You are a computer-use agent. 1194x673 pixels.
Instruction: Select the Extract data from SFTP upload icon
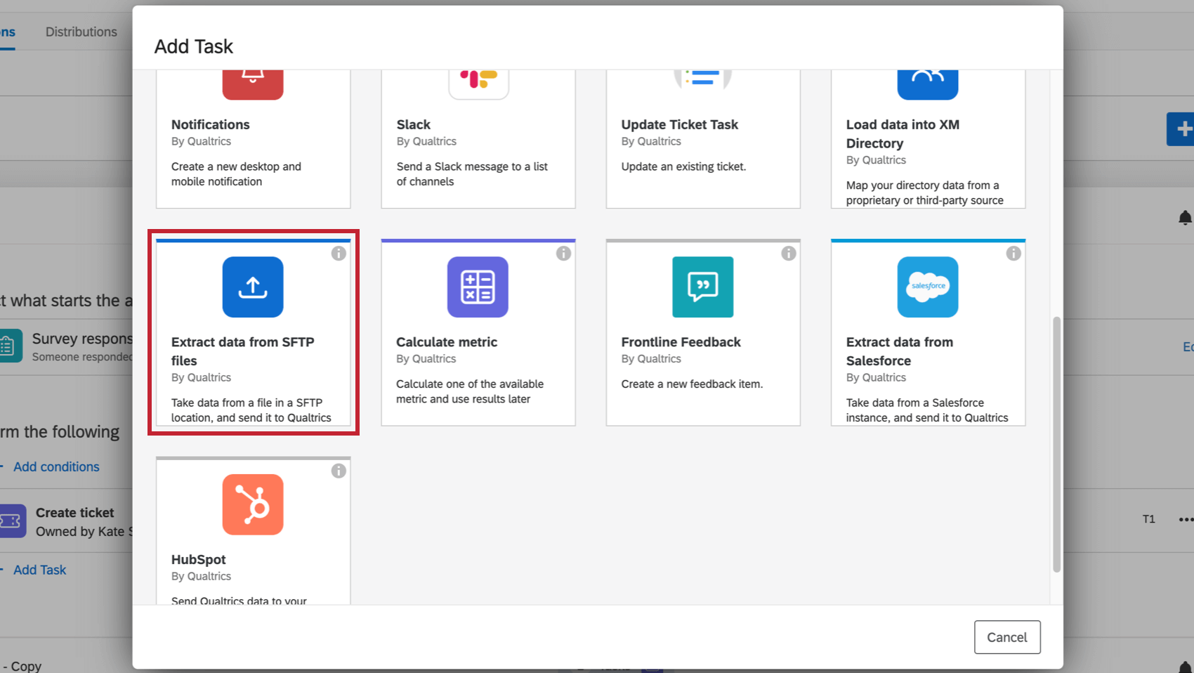pos(253,287)
